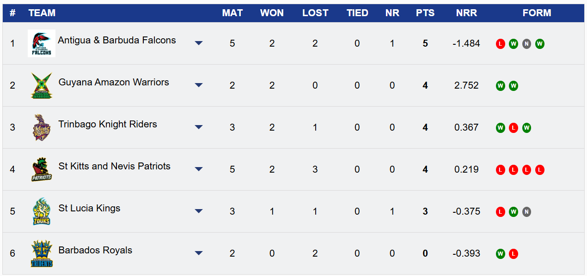Expand the Trinbago Knight Riders row arrow
Viewport: 587px width, 276px height.
(199, 127)
